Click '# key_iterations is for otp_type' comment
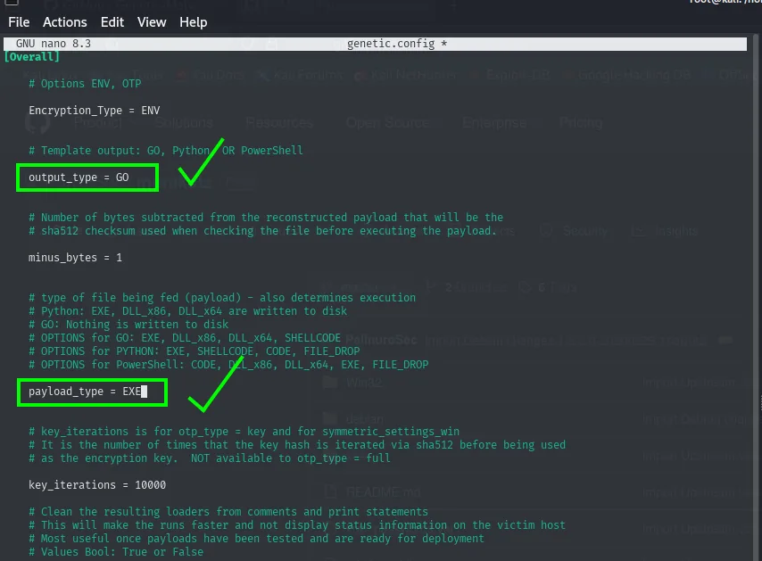 (x=244, y=432)
